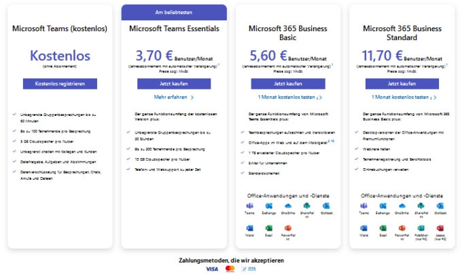Click the Microsoft Teams Essentials heading
Screen dimensions: 462x274
tap(174, 28)
